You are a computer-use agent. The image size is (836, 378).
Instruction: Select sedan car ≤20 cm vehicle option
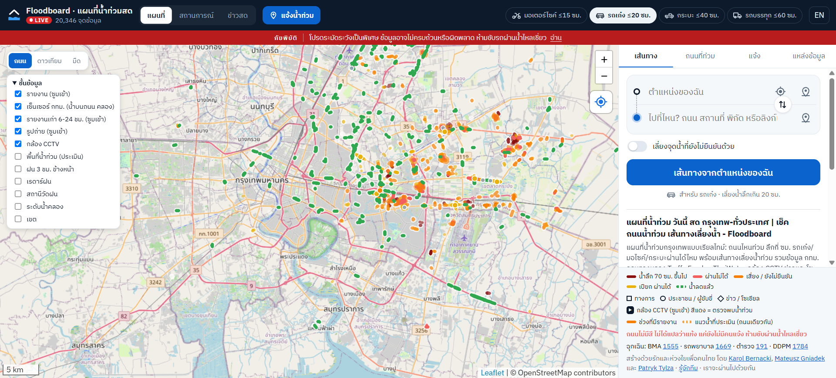(623, 15)
